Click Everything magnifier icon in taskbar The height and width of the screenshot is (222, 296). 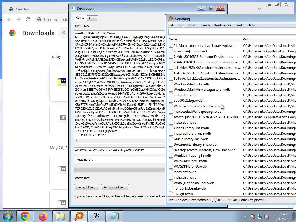click(79, 216)
